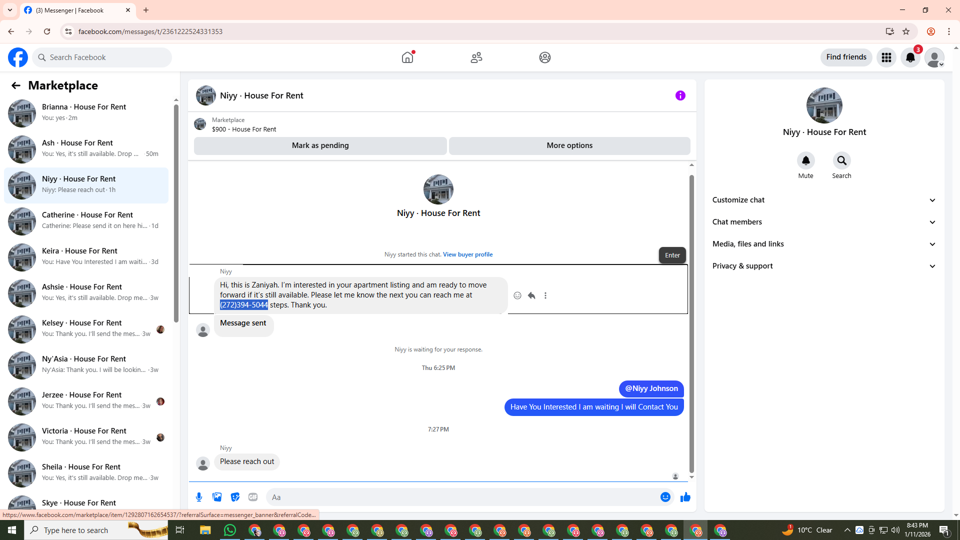The height and width of the screenshot is (540, 960).
Task: Open the Friends icon in top navigation
Action: [476, 57]
